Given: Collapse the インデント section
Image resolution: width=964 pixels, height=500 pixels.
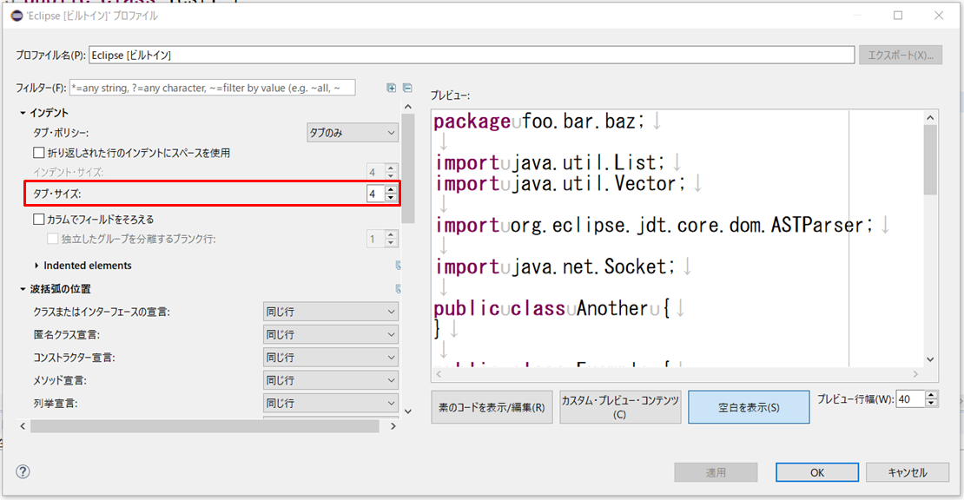Looking at the screenshot, I should pyautogui.click(x=23, y=113).
